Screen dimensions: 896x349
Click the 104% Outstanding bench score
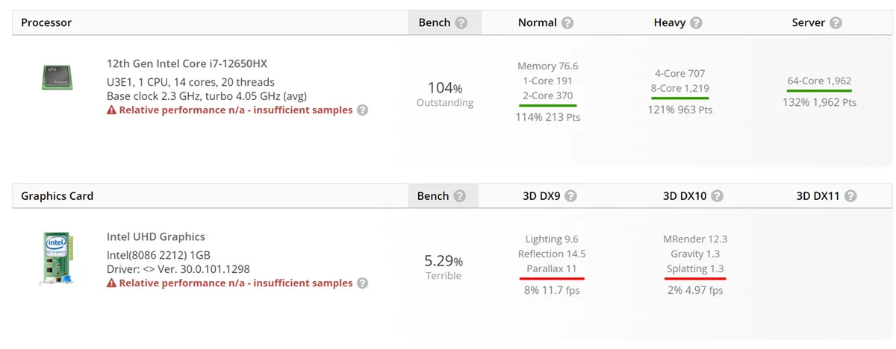tap(445, 94)
